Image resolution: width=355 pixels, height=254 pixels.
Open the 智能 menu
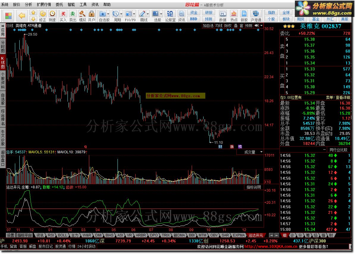pyautogui.click(x=71, y=4)
